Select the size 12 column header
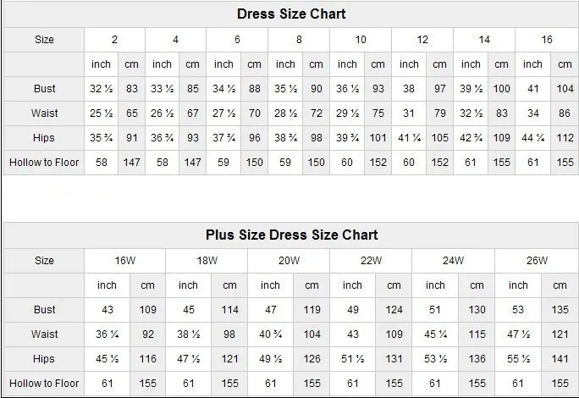Image resolution: width=579 pixels, height=398 pixels. [422, 40]
